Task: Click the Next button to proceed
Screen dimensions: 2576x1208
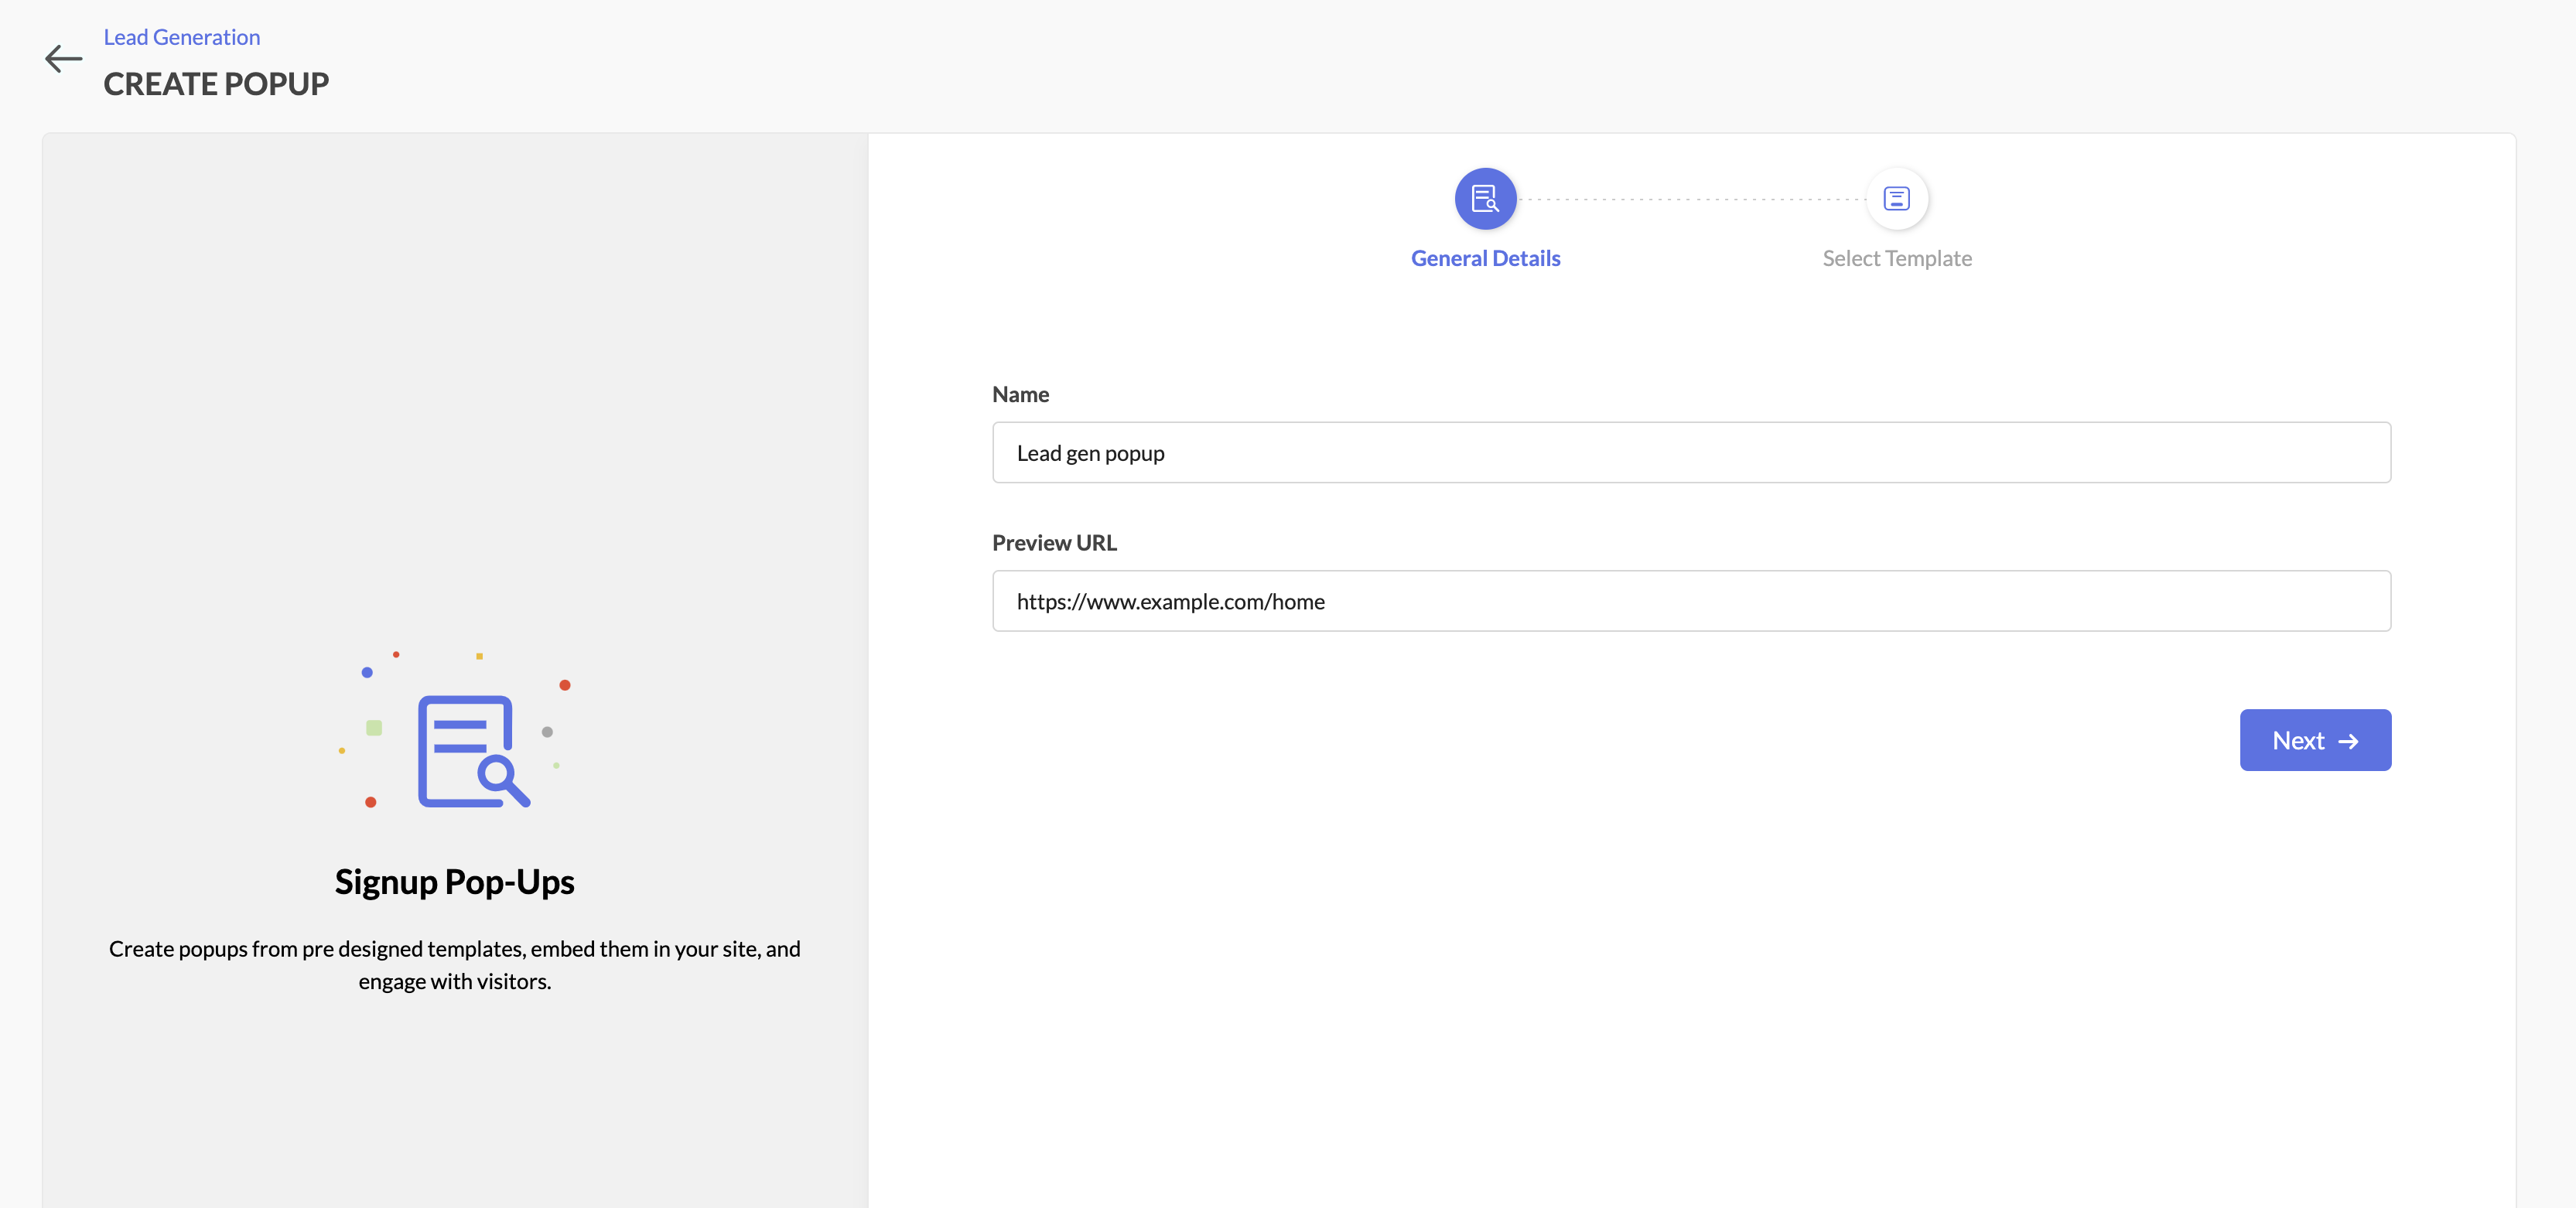Action: (2315, 739)
